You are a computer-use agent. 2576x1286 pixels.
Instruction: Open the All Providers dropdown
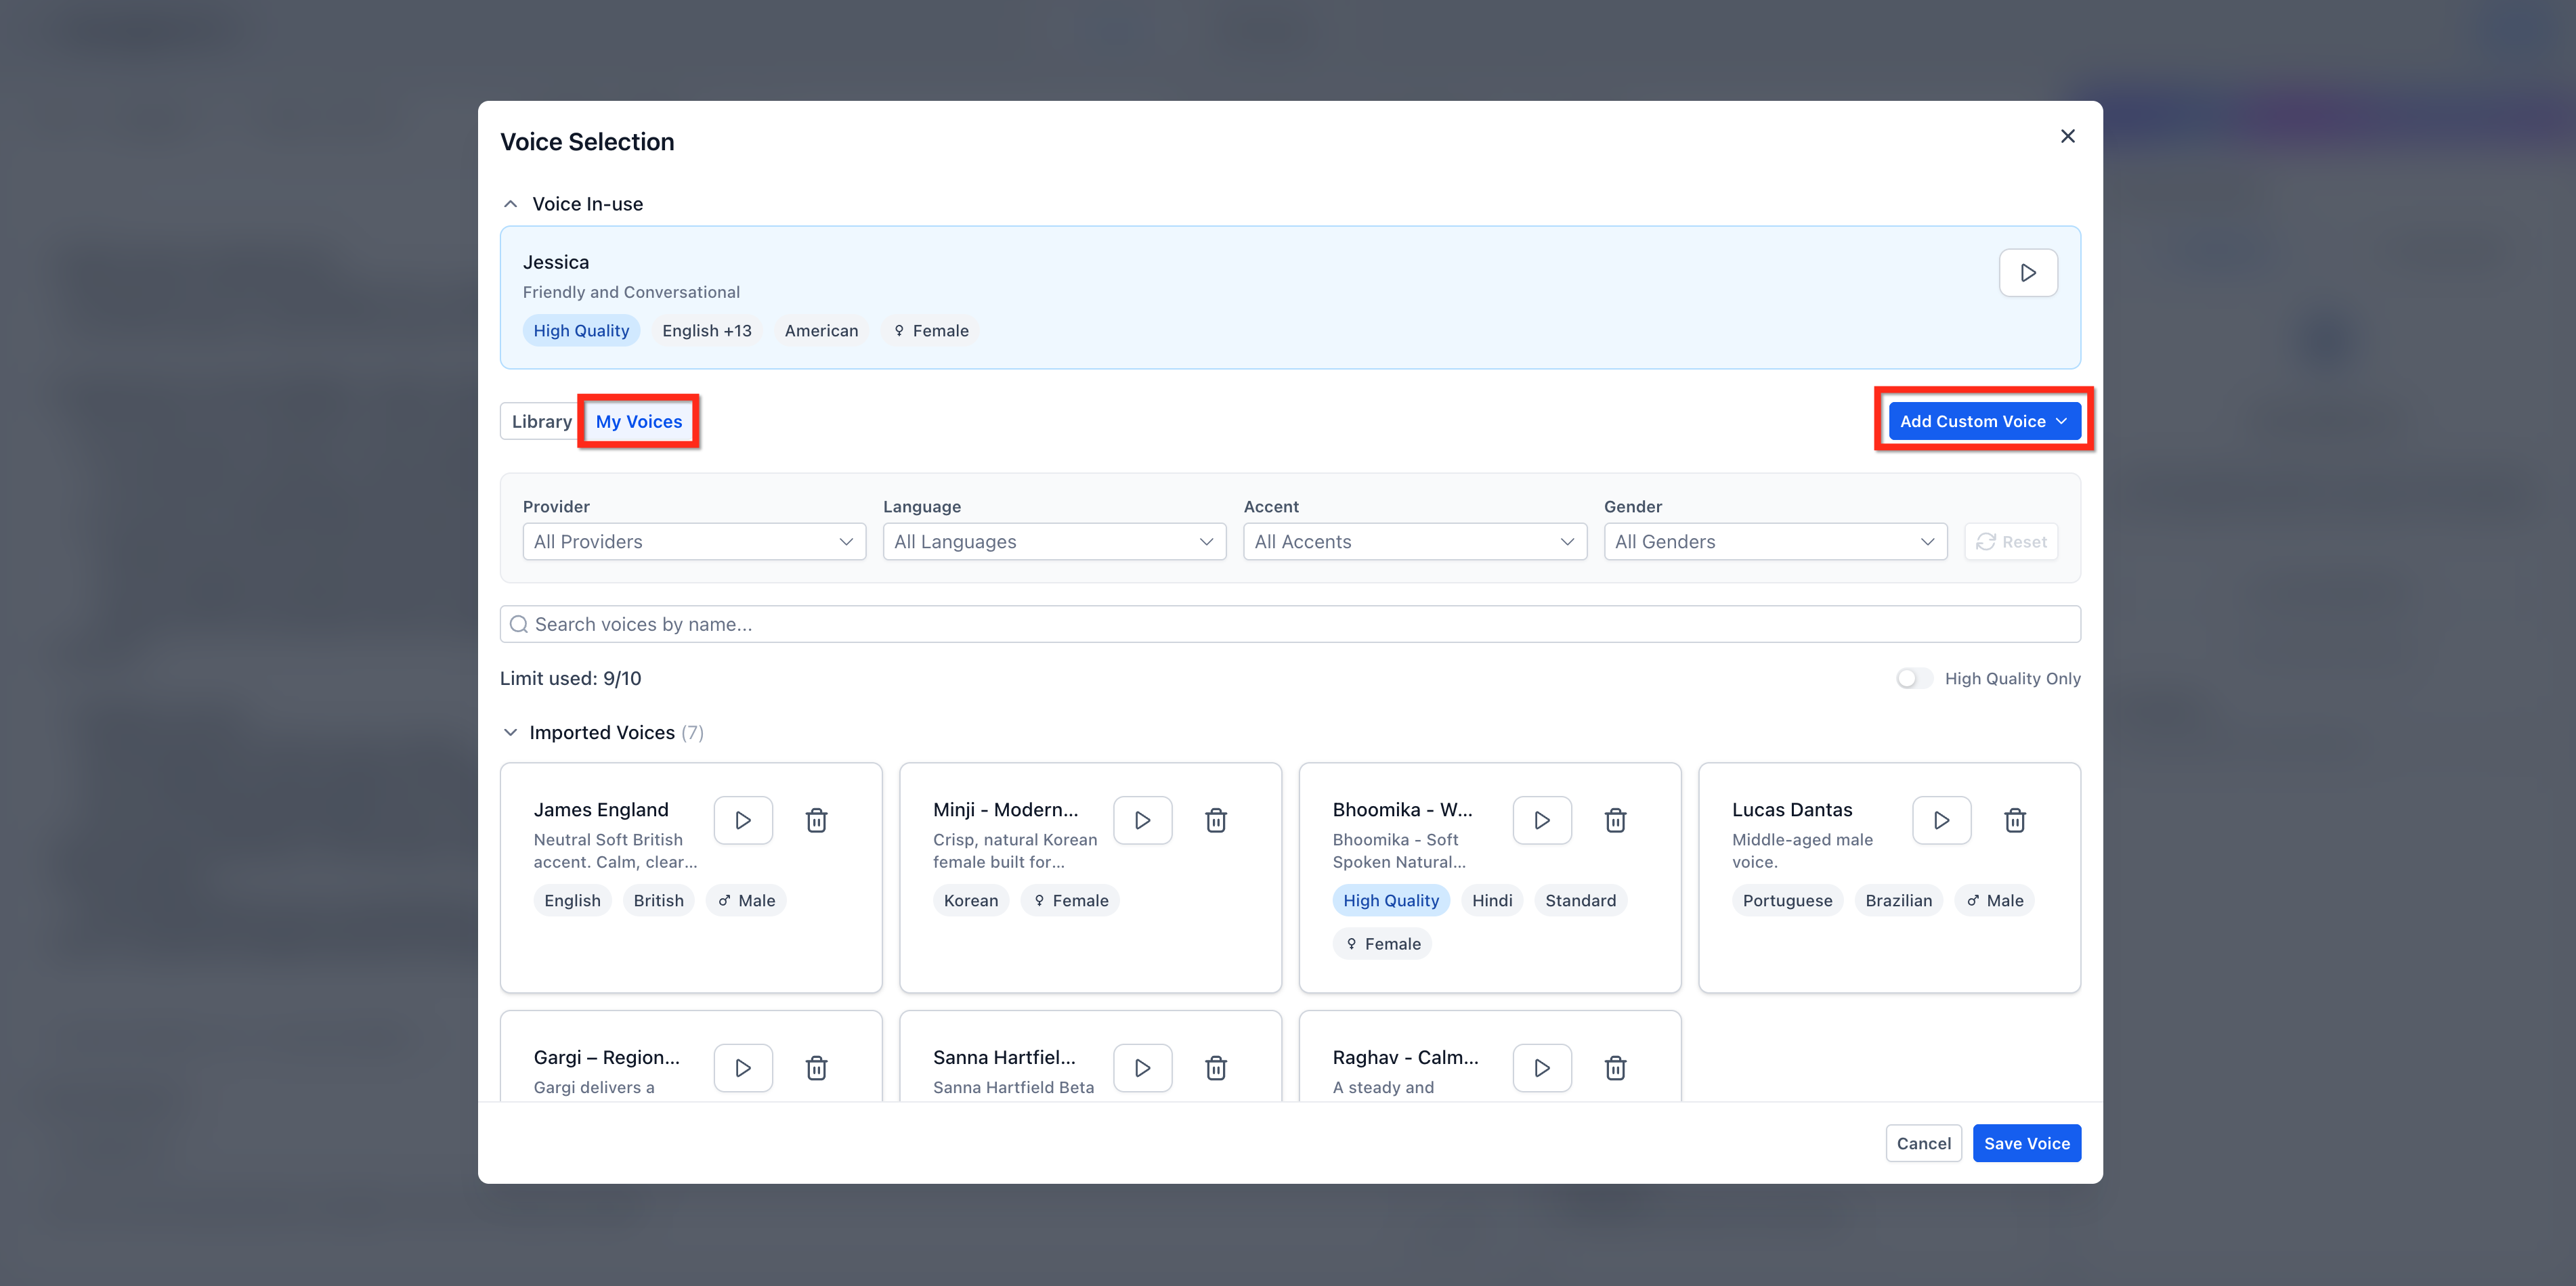click(x=694, y=541)
